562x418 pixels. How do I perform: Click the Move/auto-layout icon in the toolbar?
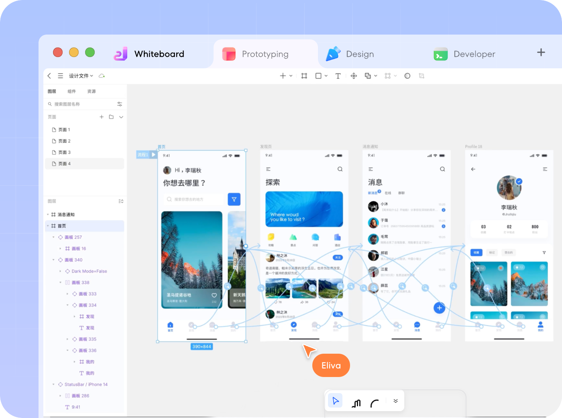coord(354,76)
